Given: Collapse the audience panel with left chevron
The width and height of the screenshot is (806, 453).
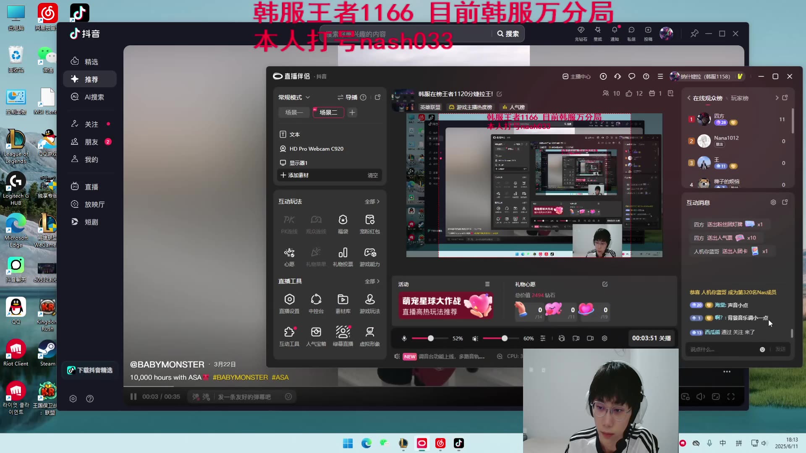Looking at the screenshot, I should [x=689, y=98].
